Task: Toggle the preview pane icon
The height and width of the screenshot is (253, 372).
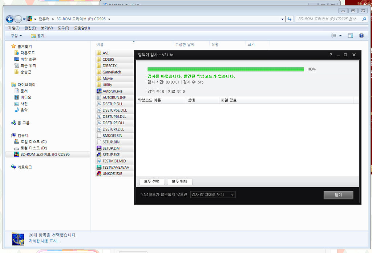Action: (351, 36)
